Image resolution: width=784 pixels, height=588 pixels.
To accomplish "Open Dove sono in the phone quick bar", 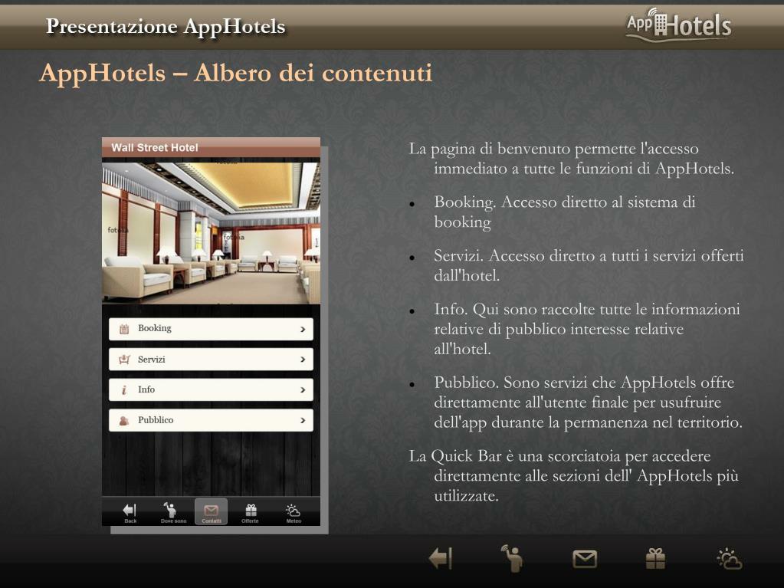I will pyautogui.click(x=173, y=512).
